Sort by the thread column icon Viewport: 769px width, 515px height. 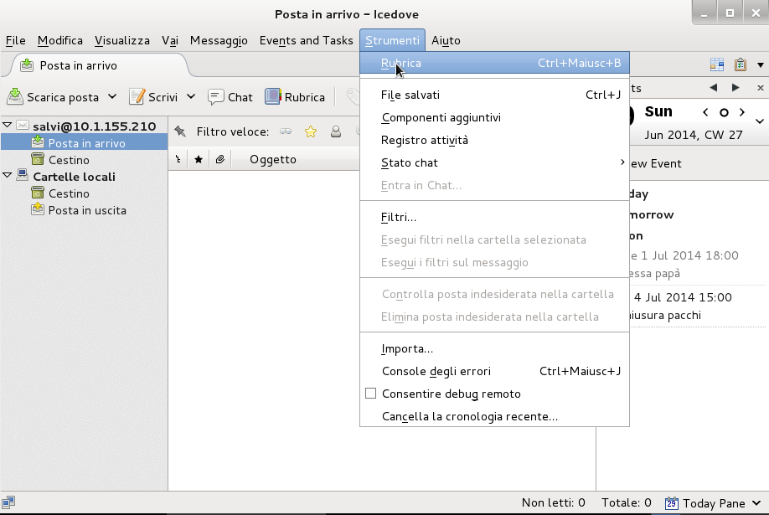(178, 159)
